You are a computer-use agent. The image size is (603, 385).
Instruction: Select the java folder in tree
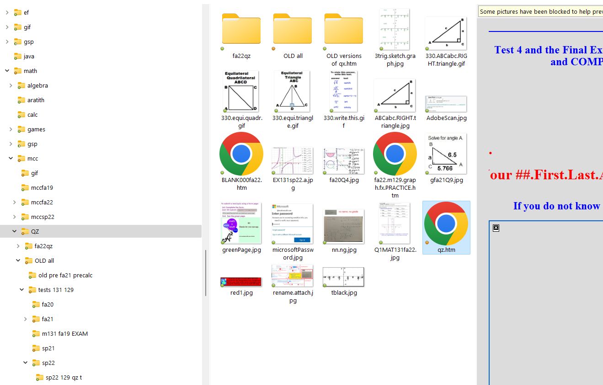(29, 56)
